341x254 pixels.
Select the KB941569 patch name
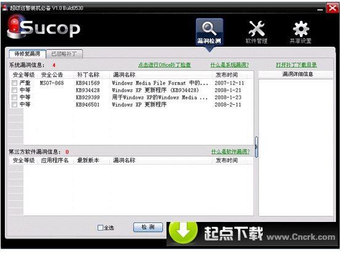(x=88, y=83)
